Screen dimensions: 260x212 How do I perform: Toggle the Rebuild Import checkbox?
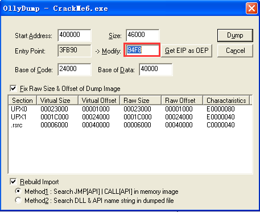(x=13, y=182)
